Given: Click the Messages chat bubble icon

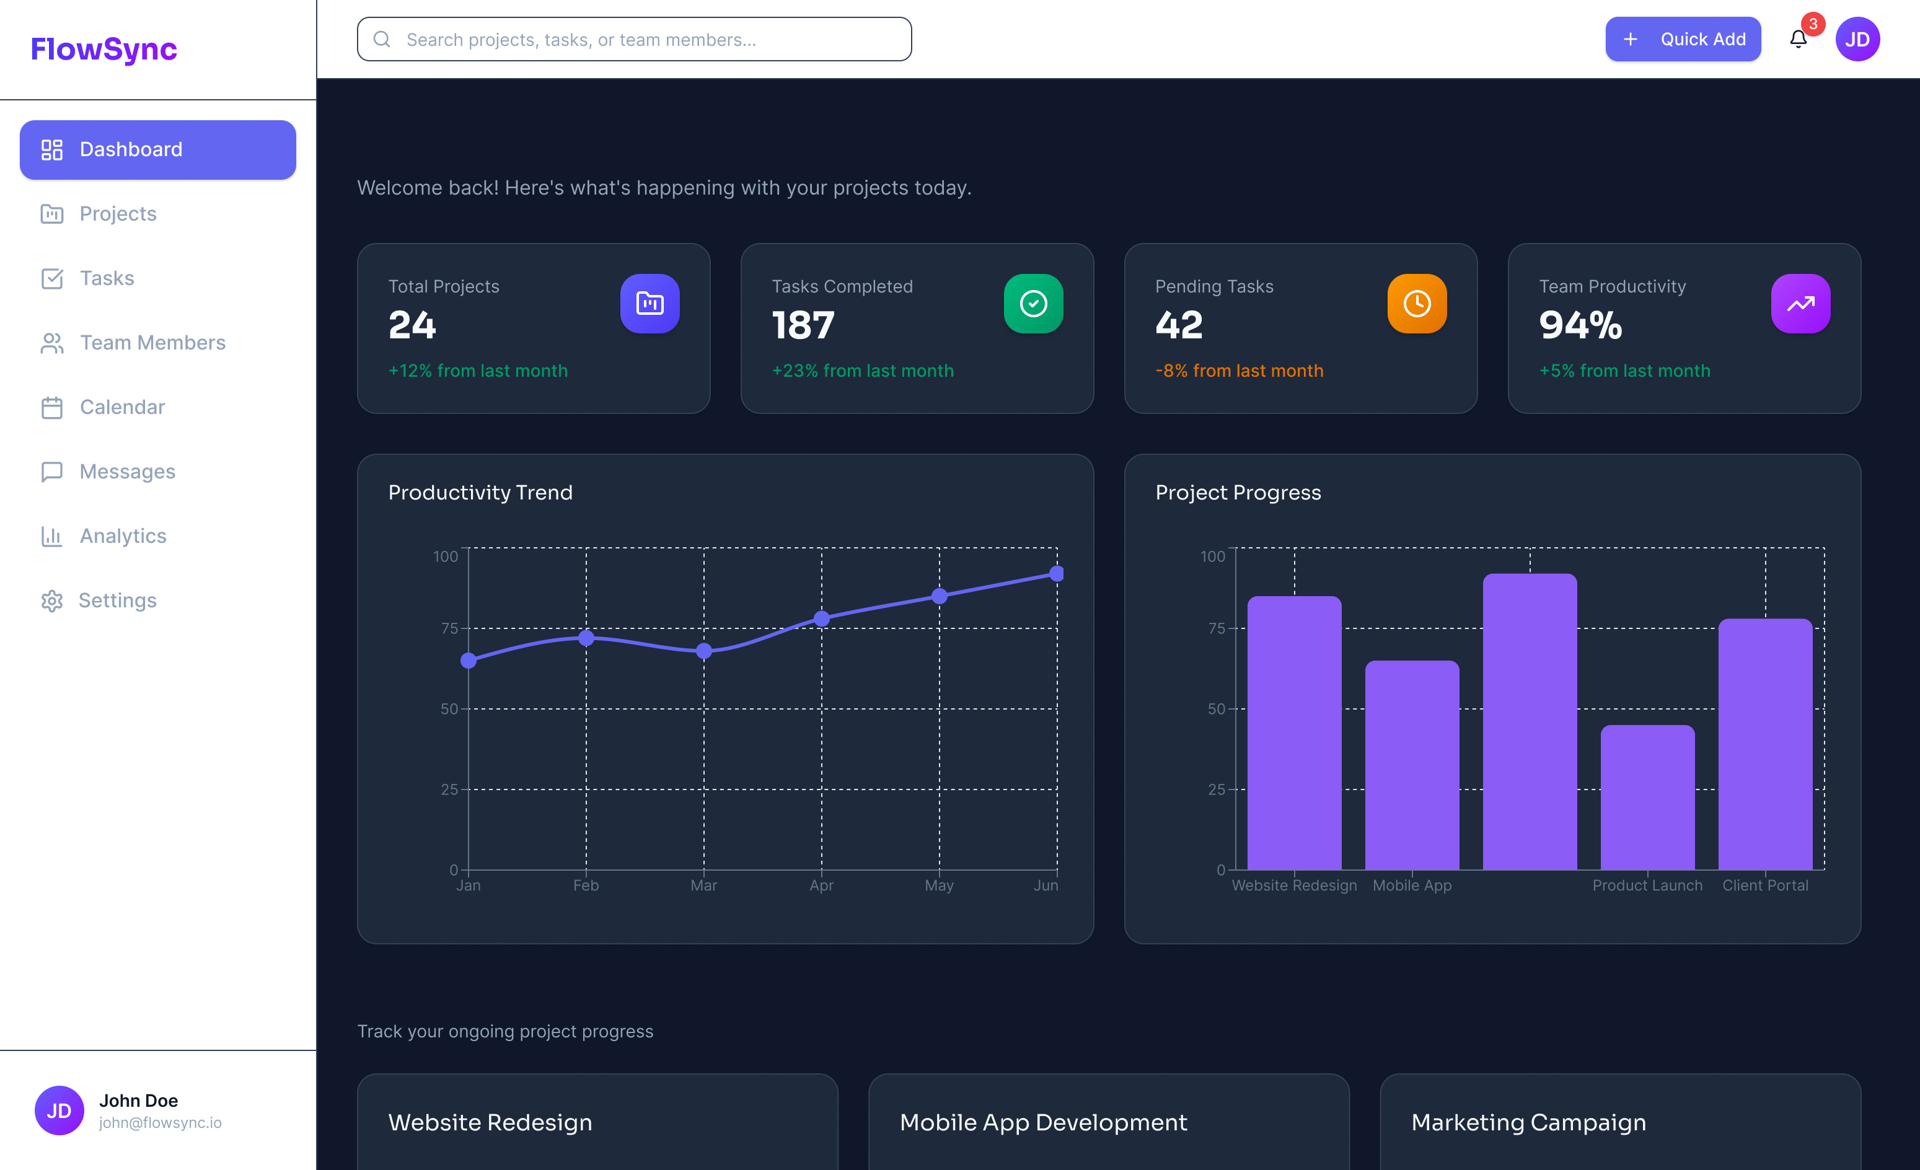Looking at the screenshot, I should pyautogui.click(x=52, y=472).
